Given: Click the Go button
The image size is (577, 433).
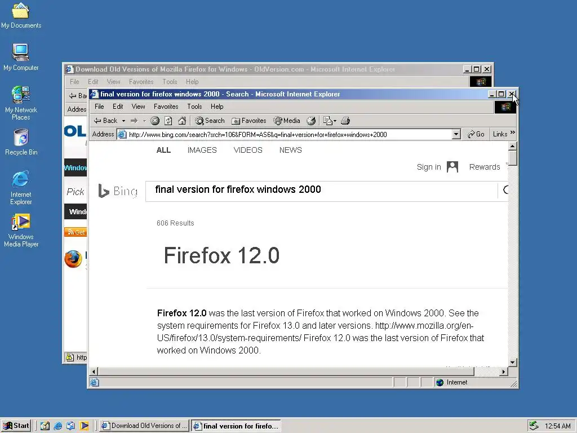Looking at the screenshot, I should (476, 134).
